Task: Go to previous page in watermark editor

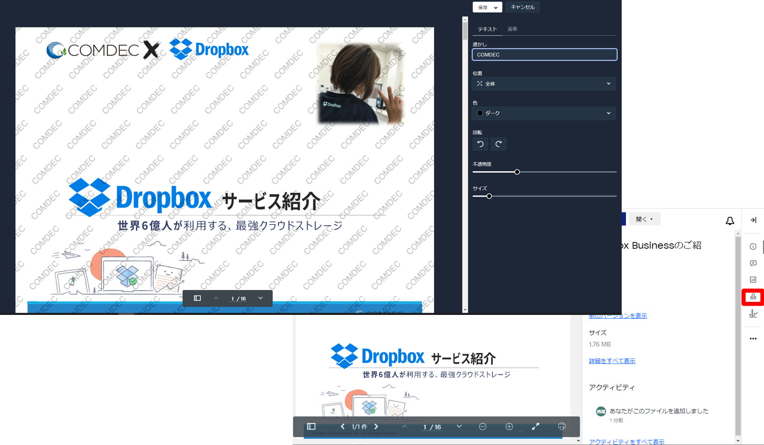Action: click(x=216, y=298)
